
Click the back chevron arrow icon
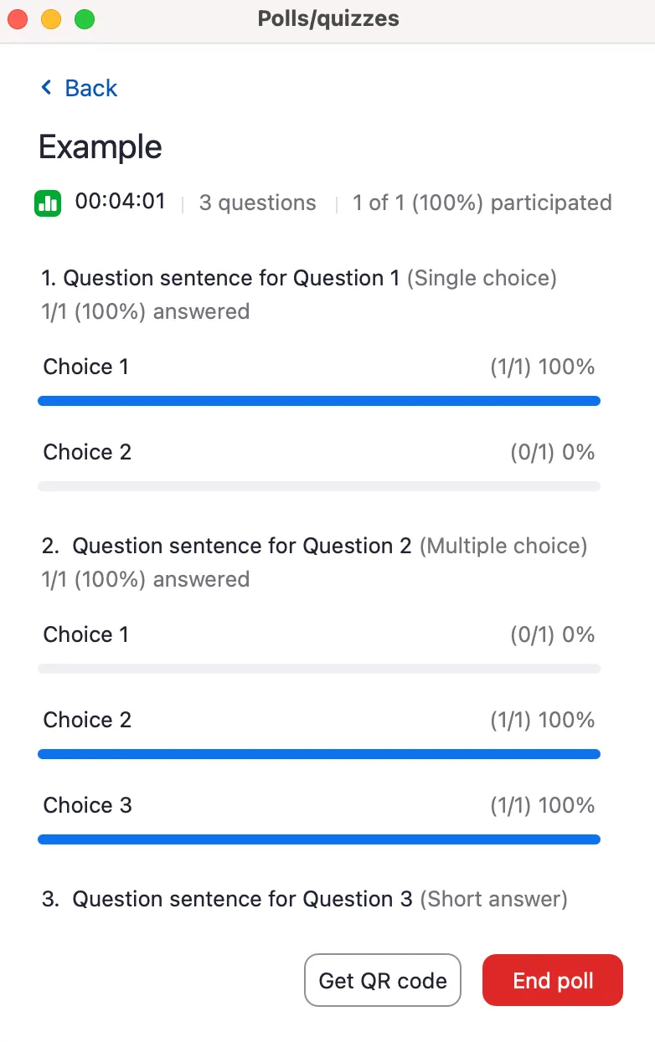46,88
